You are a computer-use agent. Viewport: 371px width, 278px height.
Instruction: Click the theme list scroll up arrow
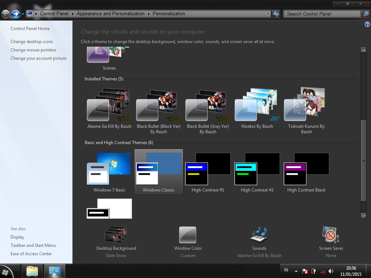363,50
